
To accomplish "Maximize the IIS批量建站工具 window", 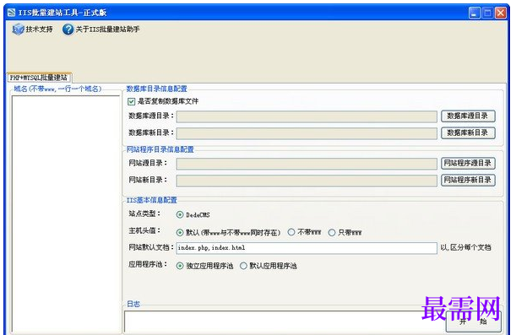I will click(x=487, y=13).
